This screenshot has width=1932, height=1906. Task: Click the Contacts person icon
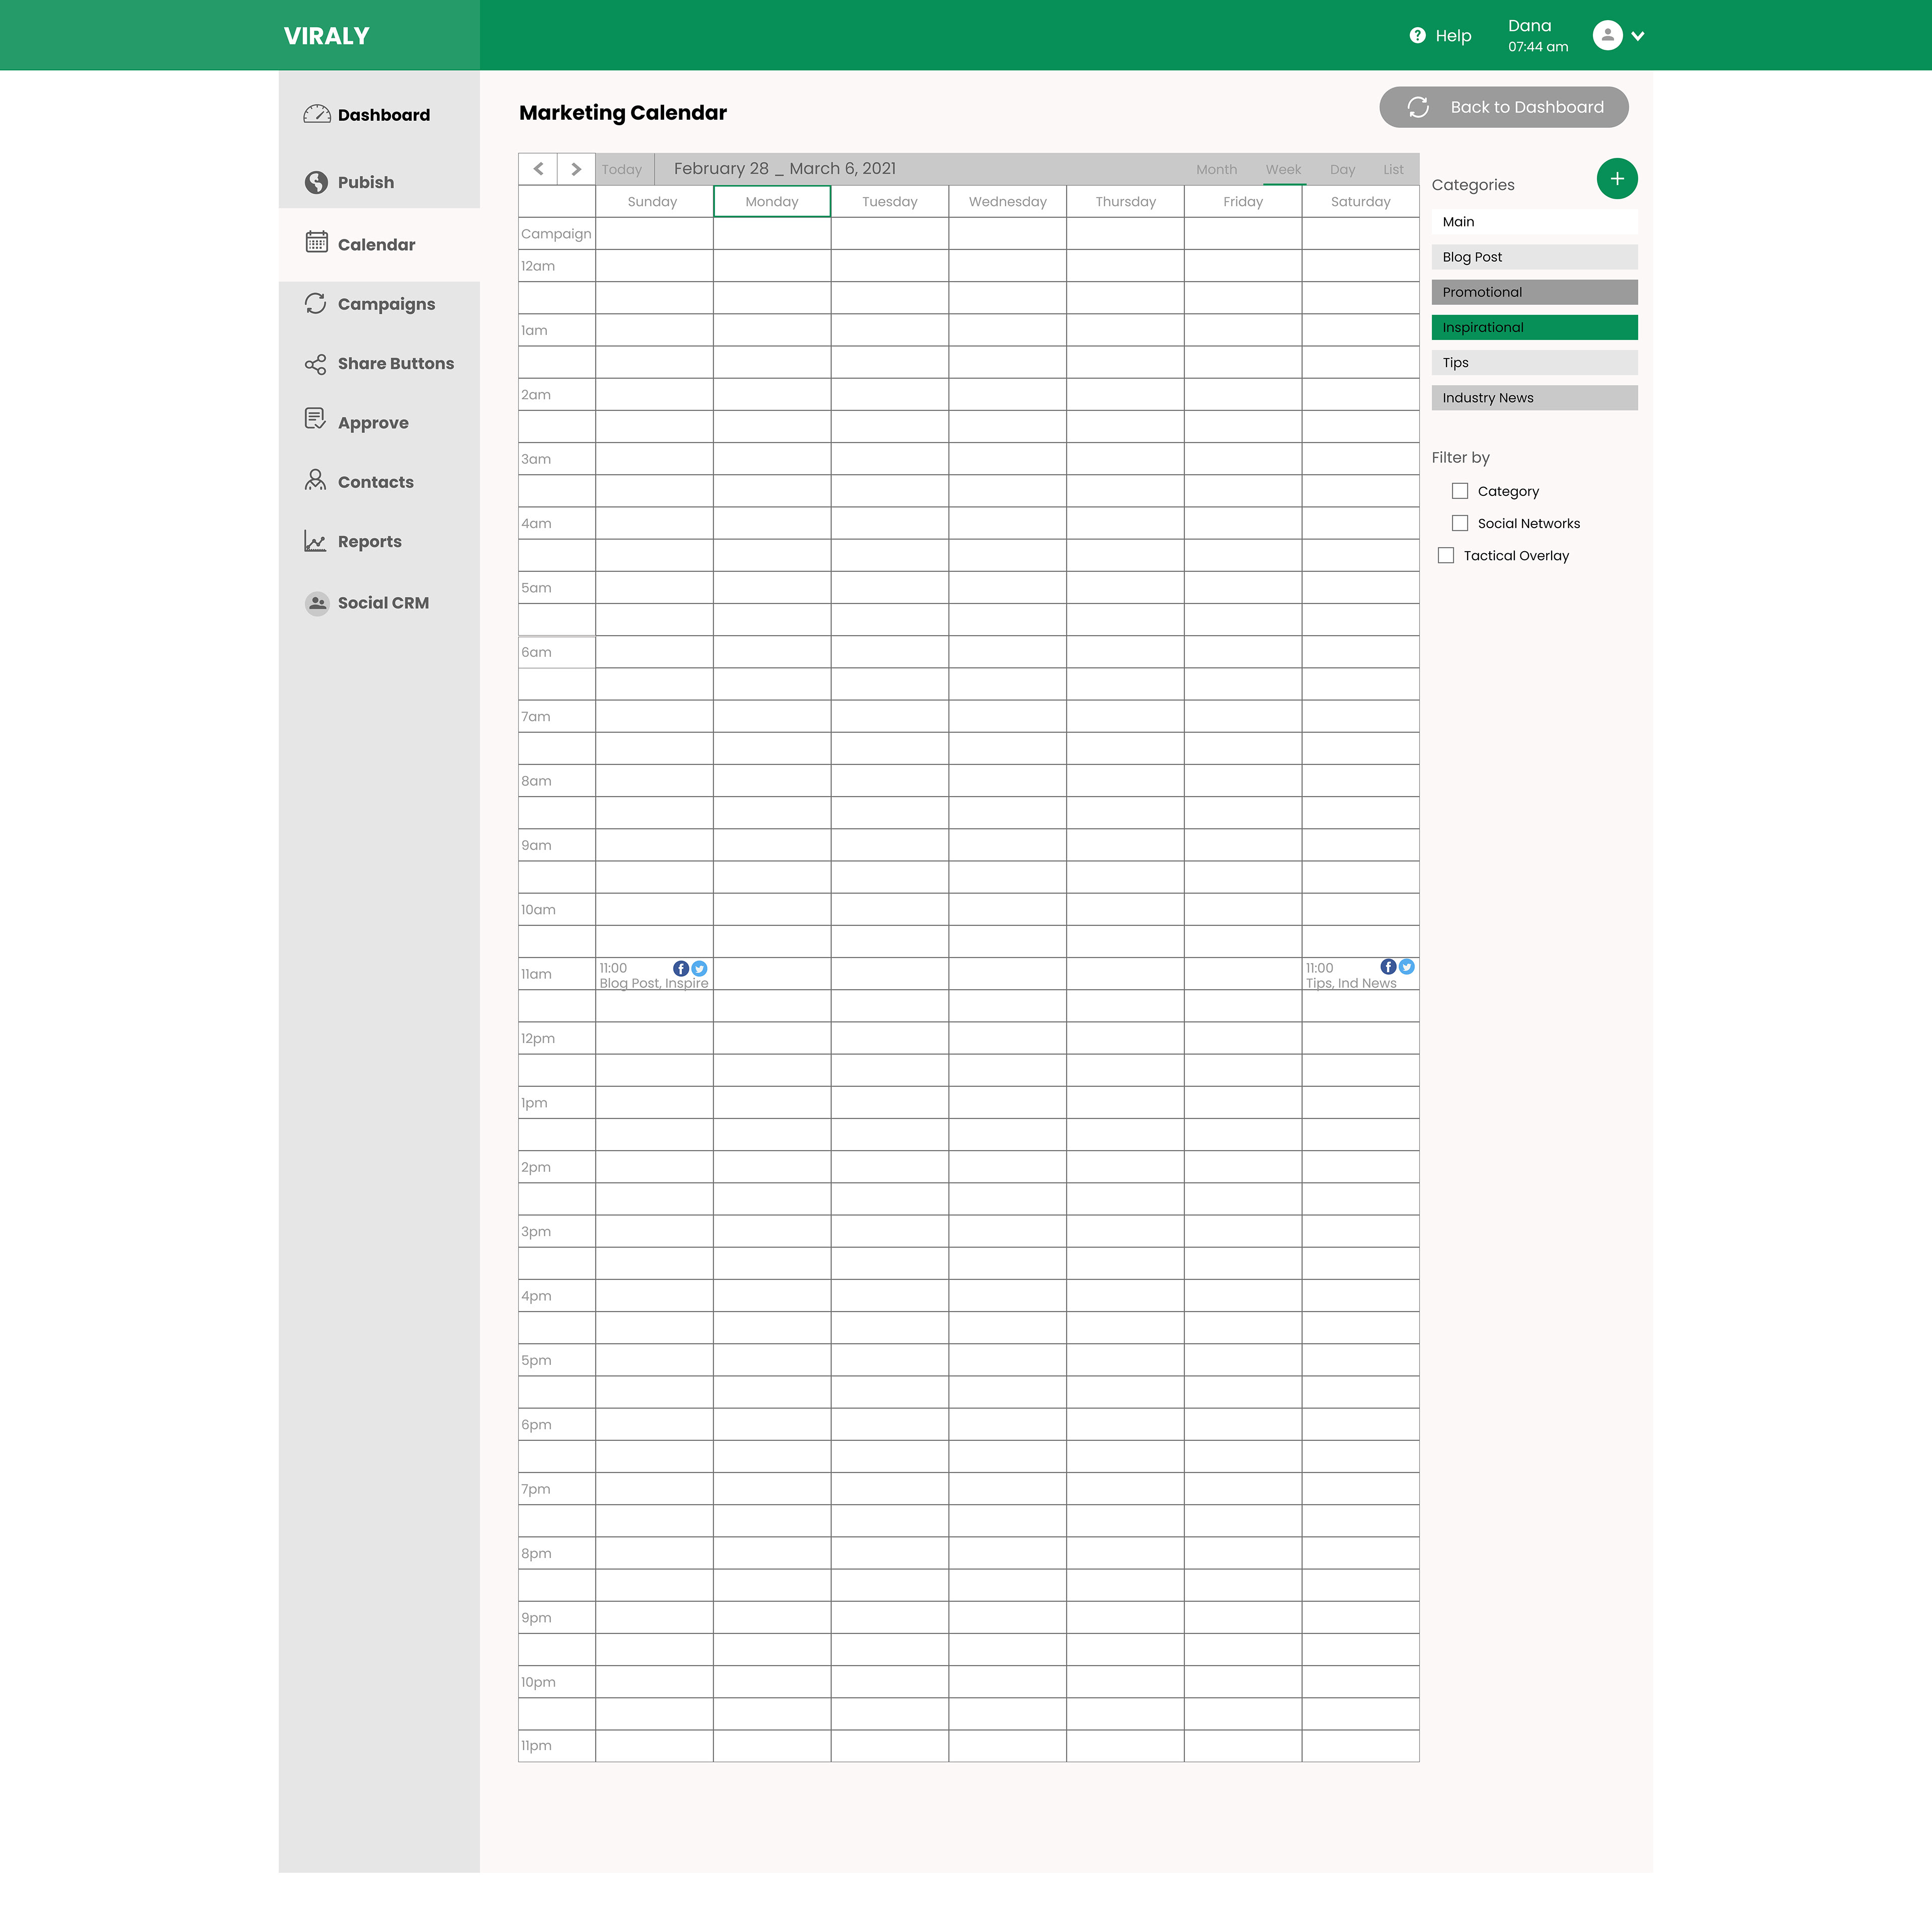pos(316,481)
